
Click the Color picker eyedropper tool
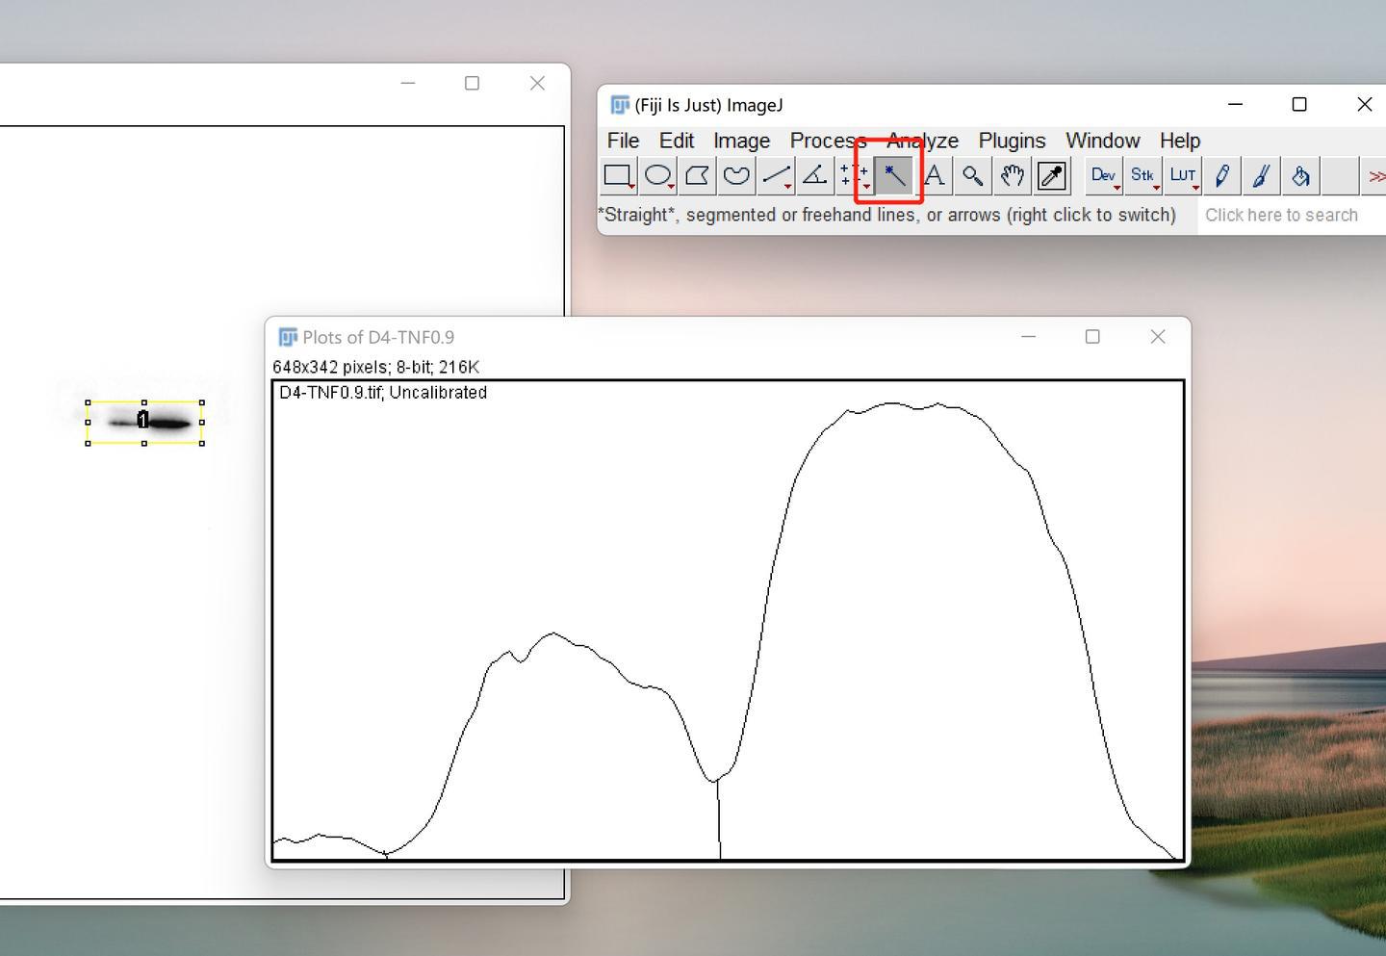1052,176
